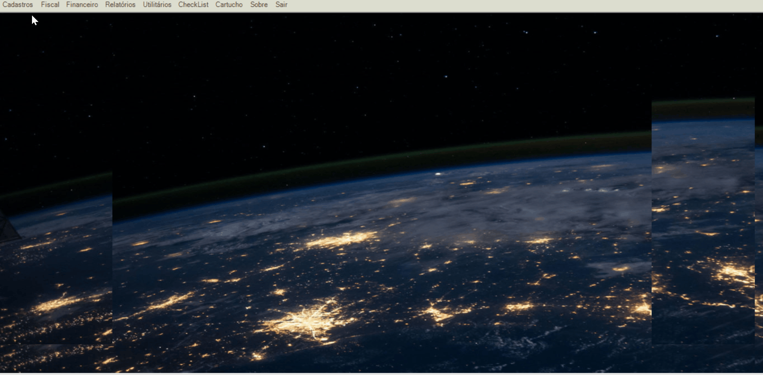Open the CheckList menu
The image size is (763, 375).
coord(194,5)
